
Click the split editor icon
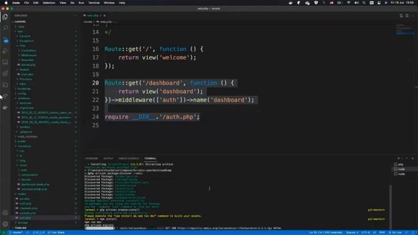coord(407,16)
